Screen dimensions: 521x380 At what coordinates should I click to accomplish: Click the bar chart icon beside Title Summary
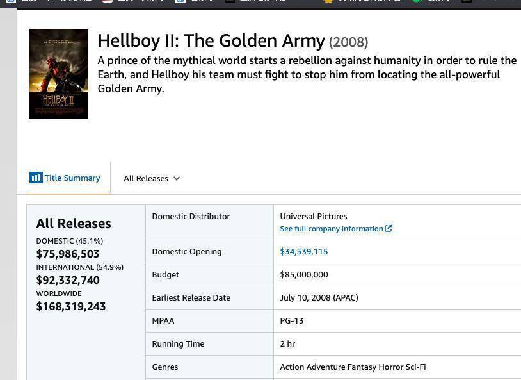[x=36, y=178]
